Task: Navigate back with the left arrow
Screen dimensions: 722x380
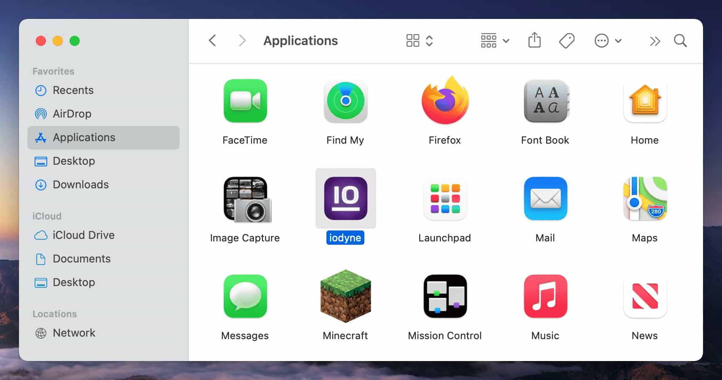Action: click(x=213, y=41)
